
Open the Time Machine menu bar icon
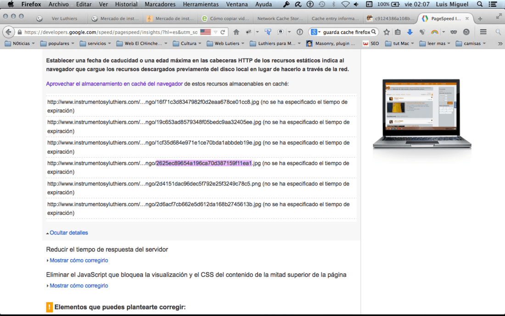click(x=322, y=4)
